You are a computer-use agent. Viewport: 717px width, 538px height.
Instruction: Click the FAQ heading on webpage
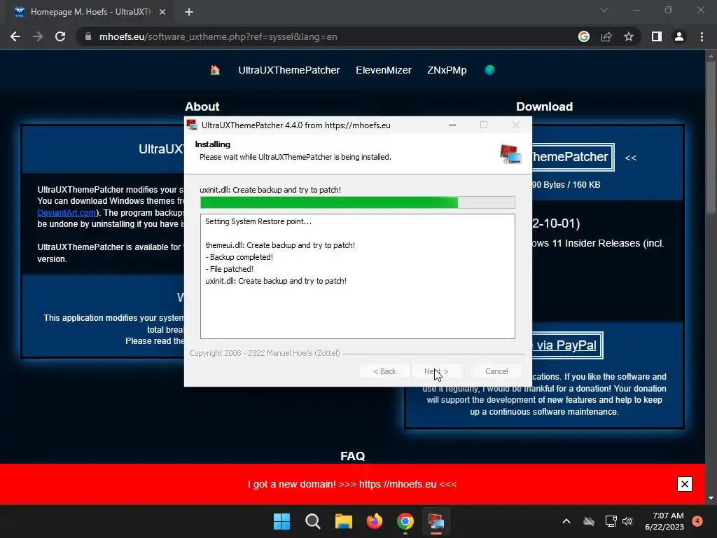point(353,456)
